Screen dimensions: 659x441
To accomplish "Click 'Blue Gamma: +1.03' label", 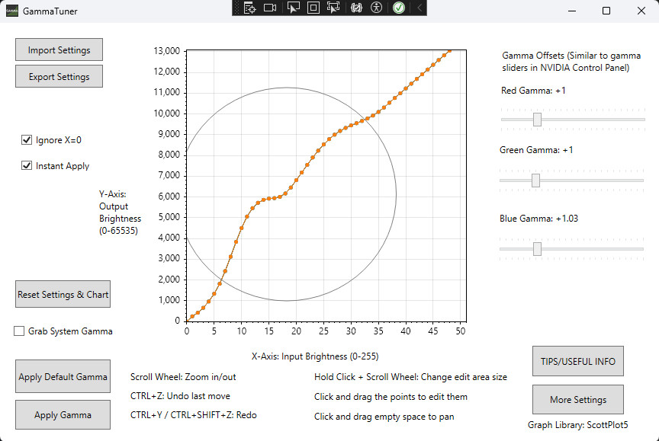I will (x=538, y=219).
